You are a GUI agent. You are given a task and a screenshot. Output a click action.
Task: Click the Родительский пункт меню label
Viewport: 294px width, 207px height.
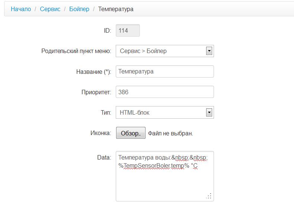point(76,51)
